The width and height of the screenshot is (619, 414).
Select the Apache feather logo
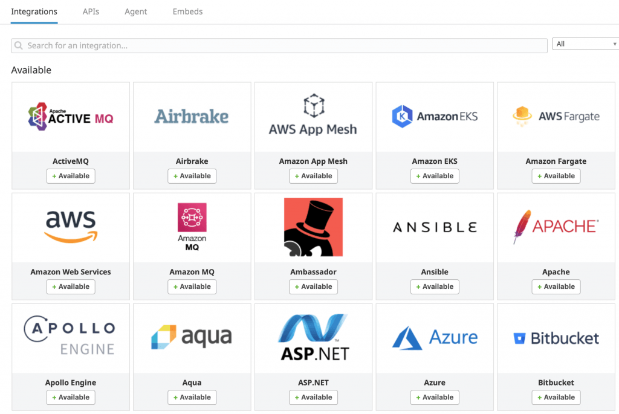556,227
